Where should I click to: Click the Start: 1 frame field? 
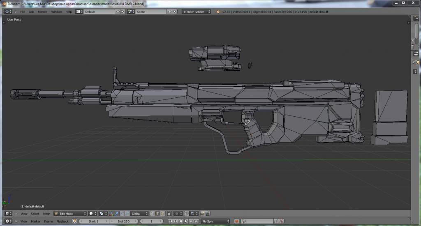94,221
